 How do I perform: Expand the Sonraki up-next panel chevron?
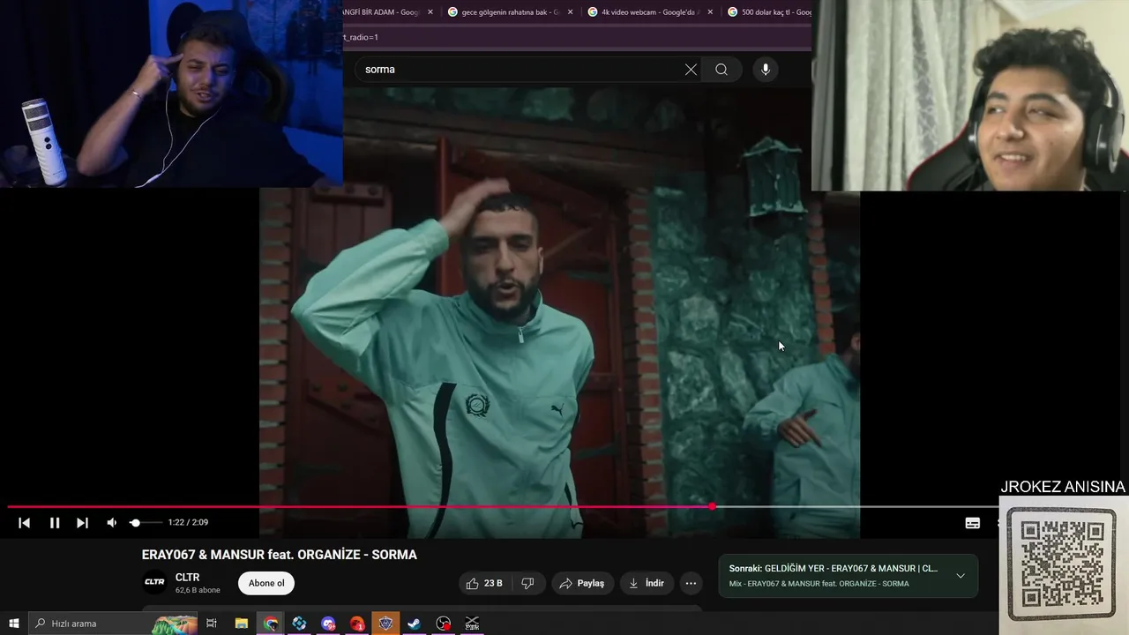point(961,576)
